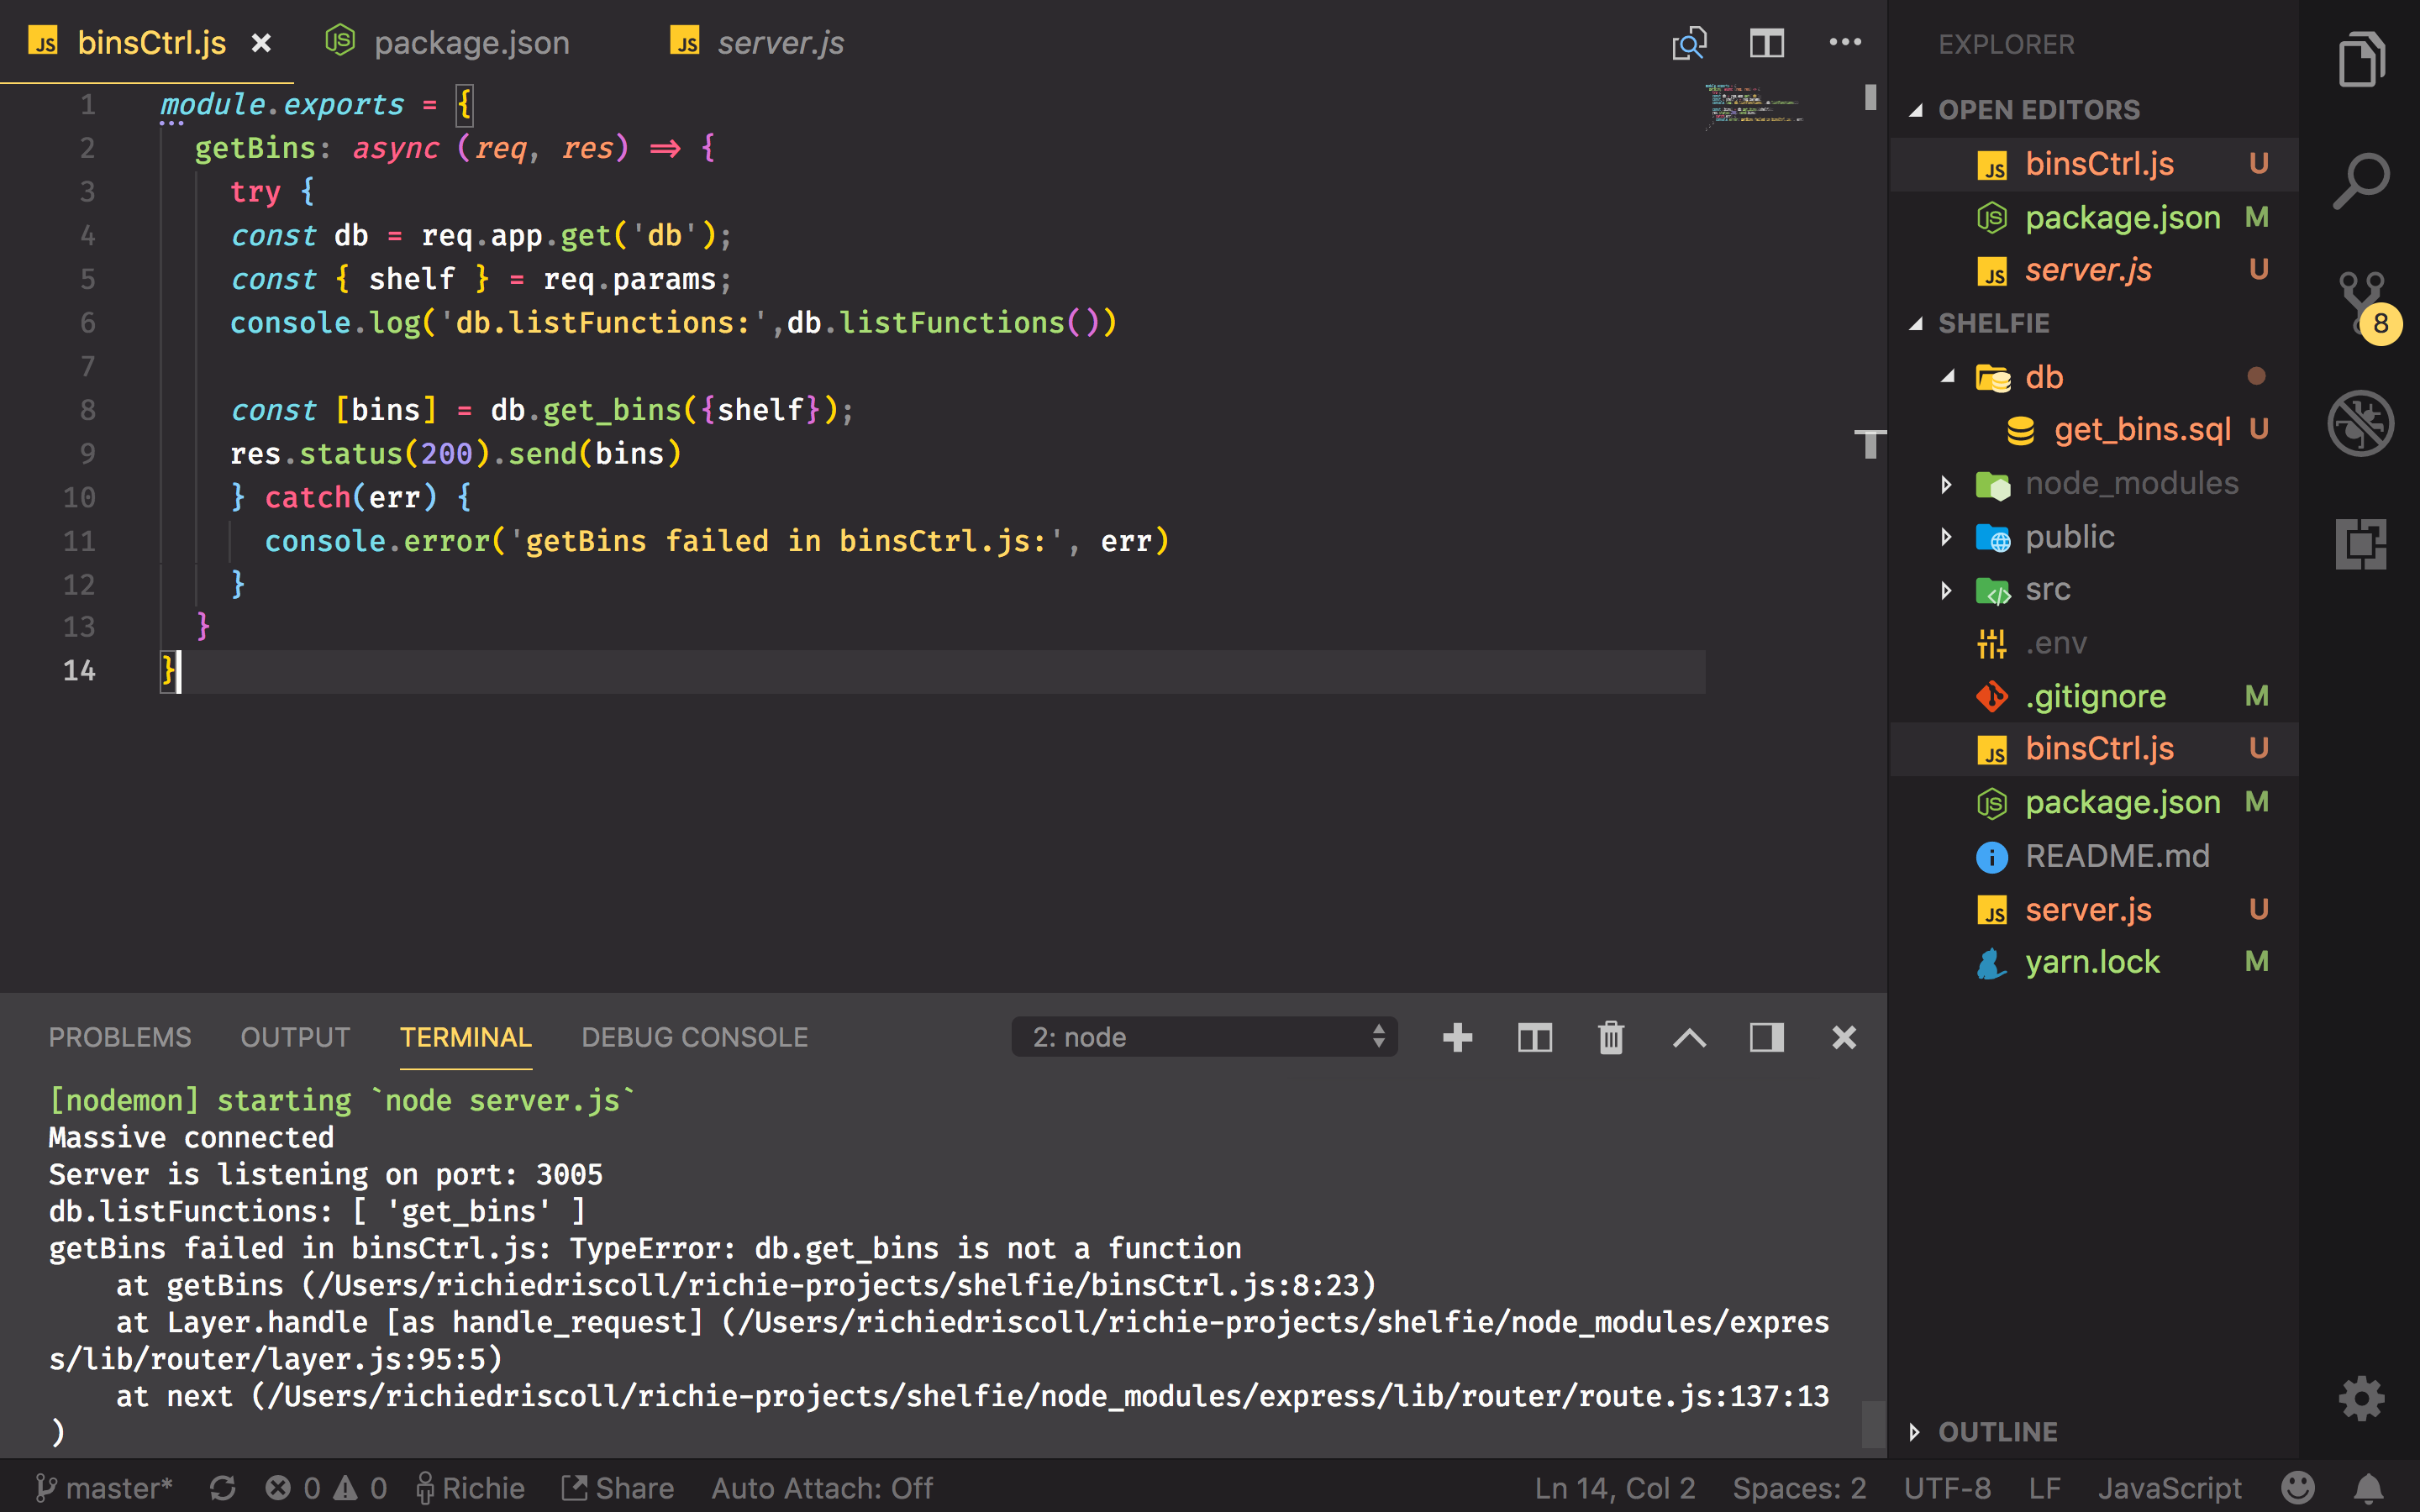Expand the public folder
The image size is (2420, 1512).
pyautogui.click(x=2094, y=537)
